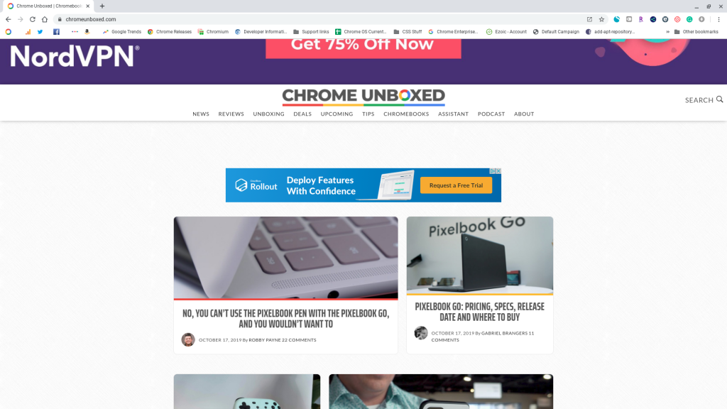Close the Rollout ad banner
This screenshot has width=727, height=409.
click(498, 171)
